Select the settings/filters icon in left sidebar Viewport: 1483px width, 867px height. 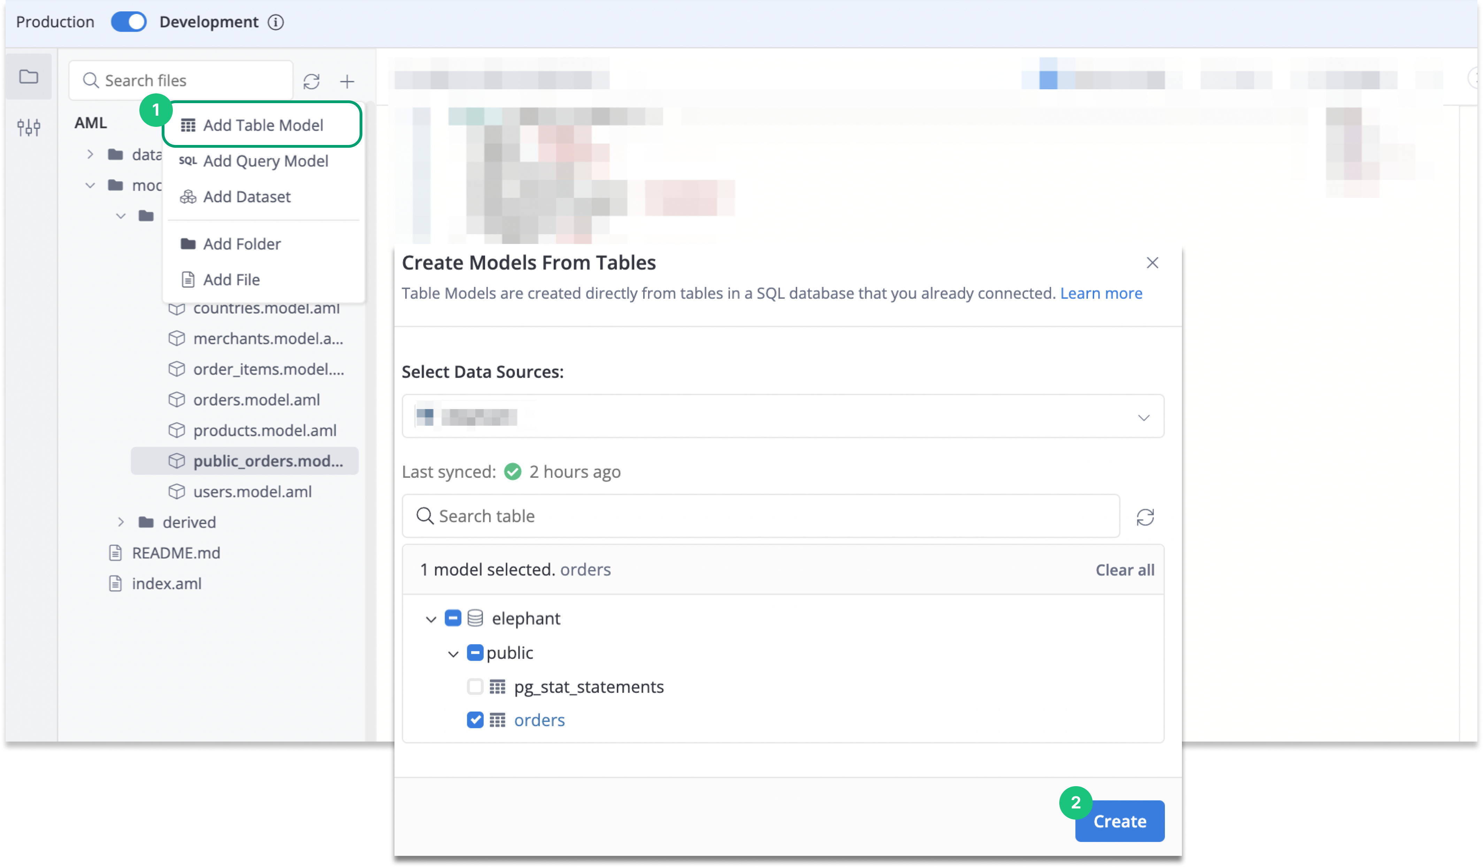pos(28,126)
